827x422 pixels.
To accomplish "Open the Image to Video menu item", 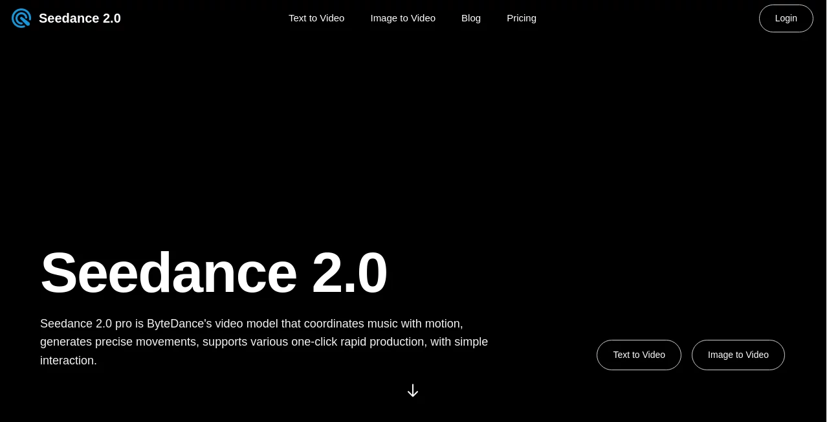I will pos(402,18).
